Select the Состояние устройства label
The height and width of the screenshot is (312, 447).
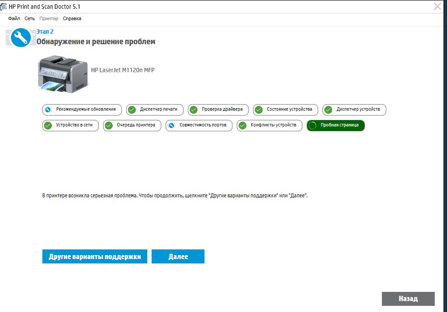click(289, 109)
